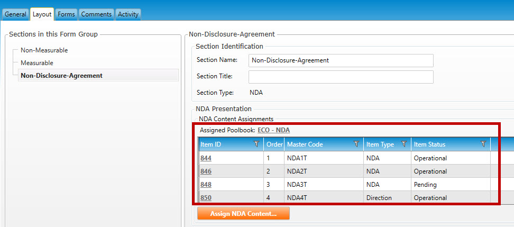
Task: Open item ID 844 link
Action: (x=206, y=158)
